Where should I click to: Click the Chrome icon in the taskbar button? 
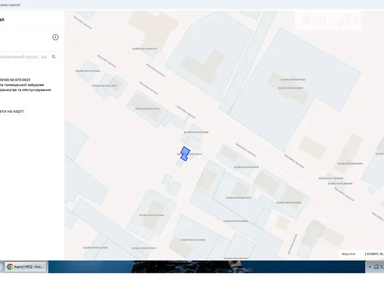click(x=10, y=266)
